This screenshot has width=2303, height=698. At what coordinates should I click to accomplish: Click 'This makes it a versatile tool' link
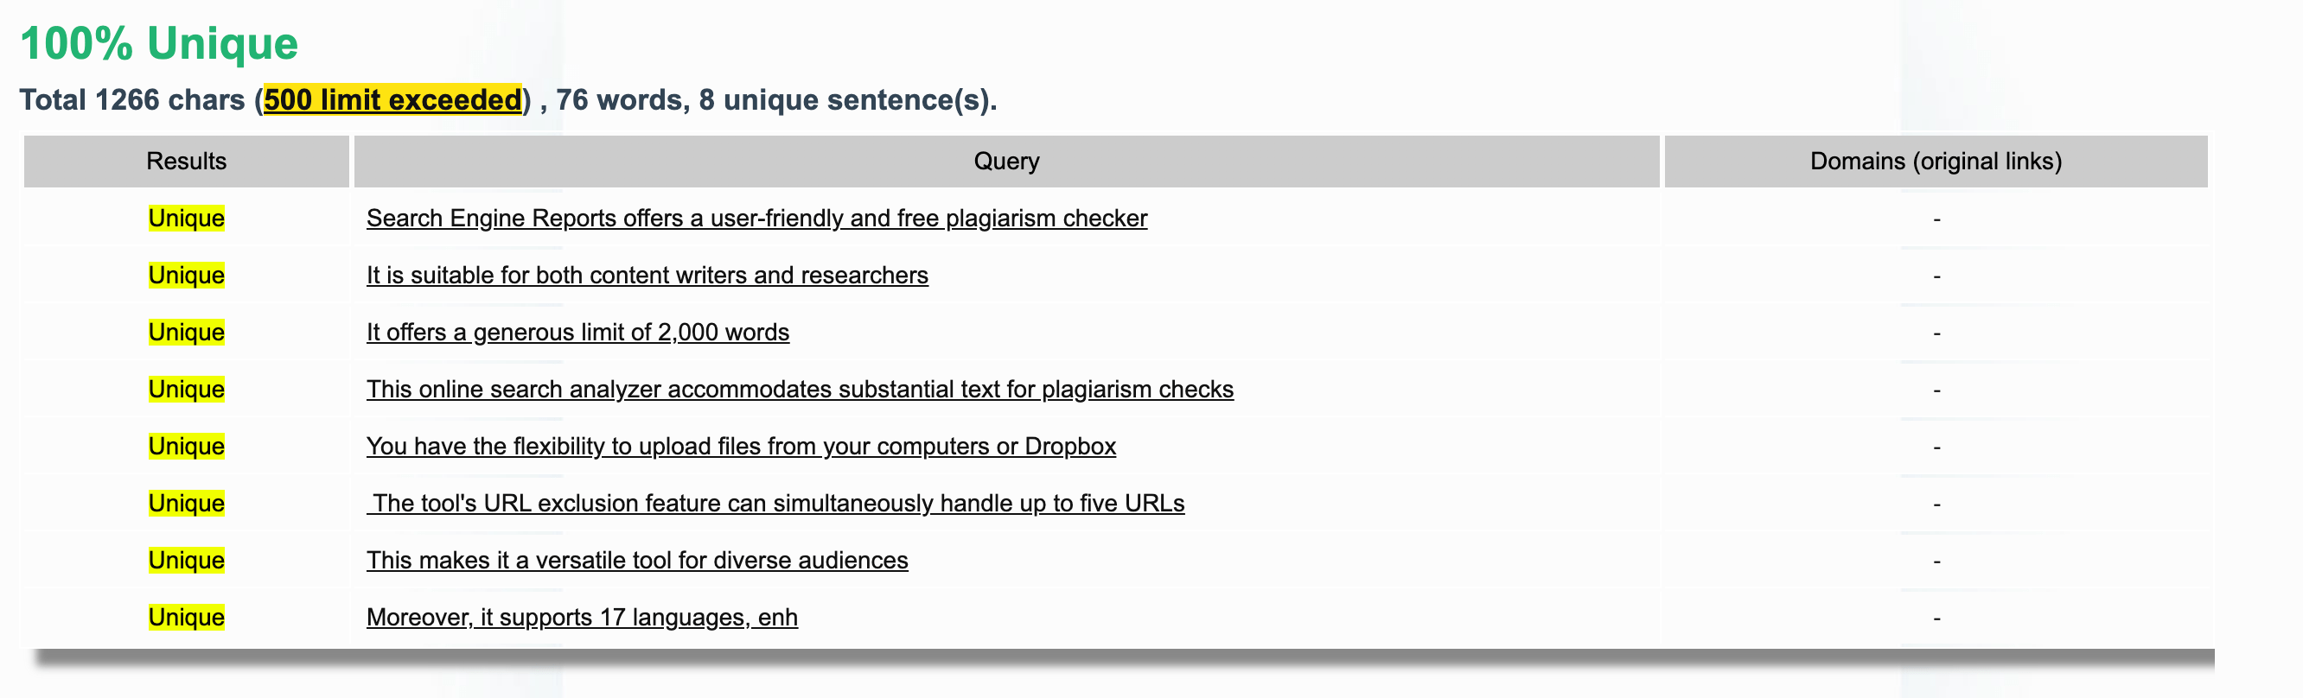tap(636, 561)
